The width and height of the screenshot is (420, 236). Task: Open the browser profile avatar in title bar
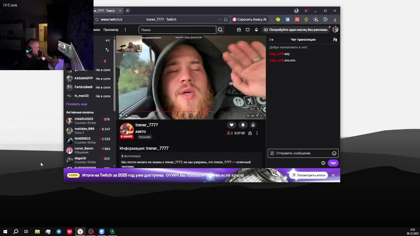[296, 10]
